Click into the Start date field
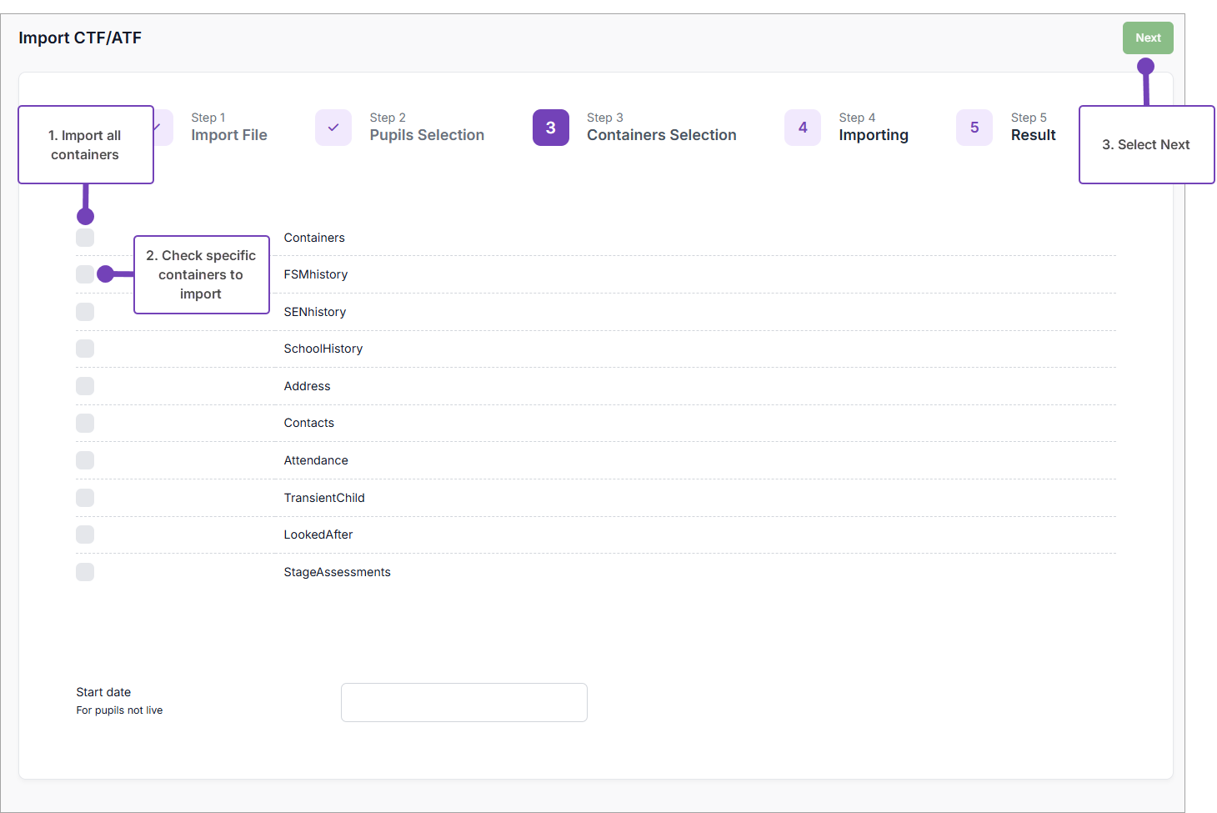This screenshot has height=813, width=1217. point(463,702)
